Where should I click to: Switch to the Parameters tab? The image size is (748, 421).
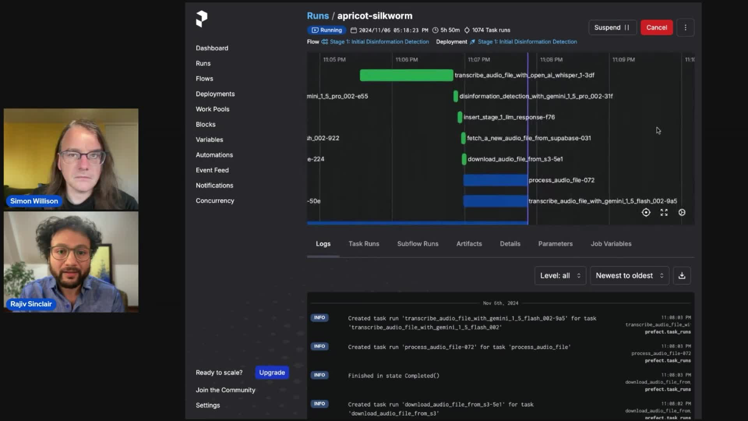[x=555, y=244]
